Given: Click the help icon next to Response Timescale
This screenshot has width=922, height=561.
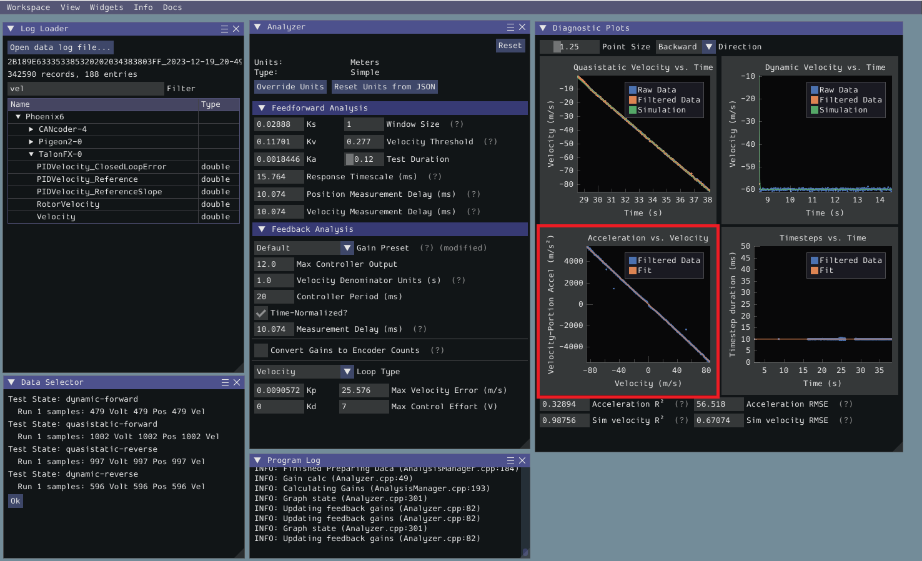Looking at the screenshot, I should pyautogui.click(x=434, y=177).
